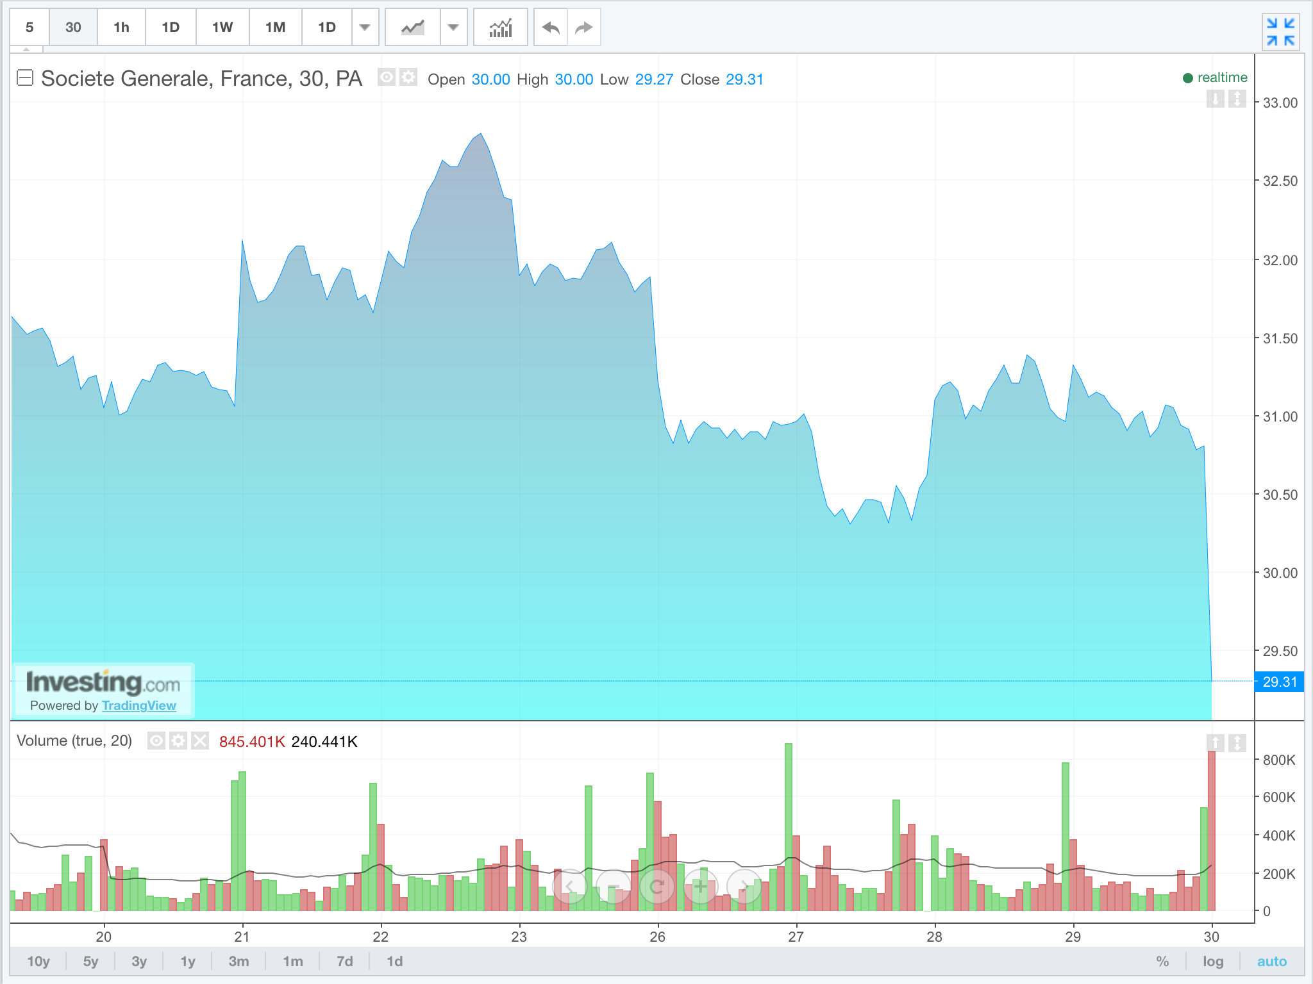This screenshot has height=984, width=1313.
Task: Select the 5 minute interval button
Action: point(29,28)
